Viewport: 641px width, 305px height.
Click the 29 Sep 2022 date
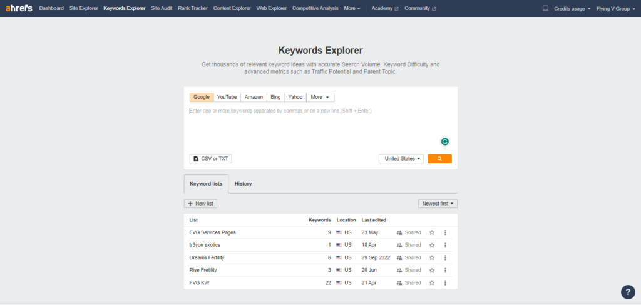coord(376,257)
